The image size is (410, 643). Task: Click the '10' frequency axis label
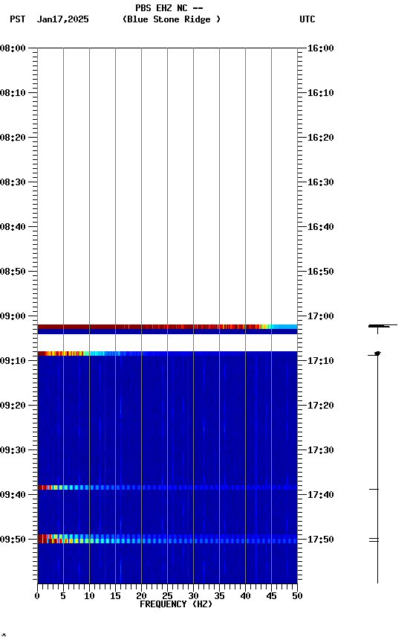[89, 596]
